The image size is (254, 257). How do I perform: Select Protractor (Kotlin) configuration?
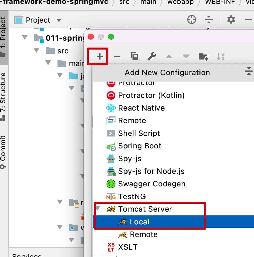[x=173, y=95]
